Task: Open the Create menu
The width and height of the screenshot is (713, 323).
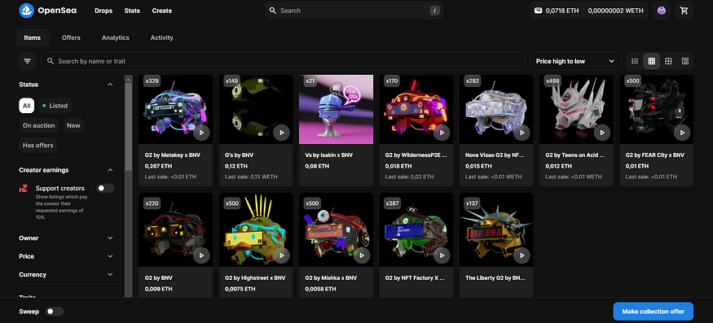Action: 162,11
